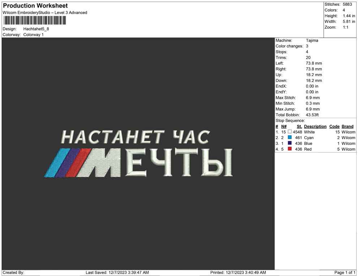Click the 'Max Jump:' label
358x276 pixels.
coord(285,109)
